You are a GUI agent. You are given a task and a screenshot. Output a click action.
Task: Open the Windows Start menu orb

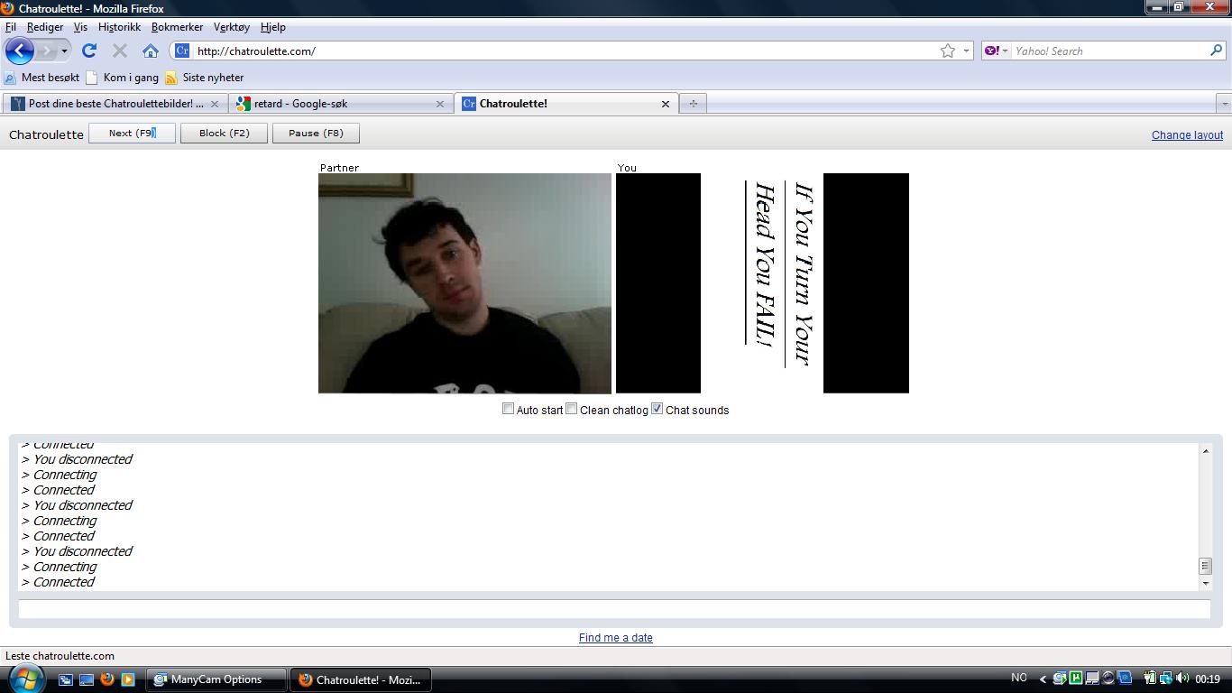(25, 679)
